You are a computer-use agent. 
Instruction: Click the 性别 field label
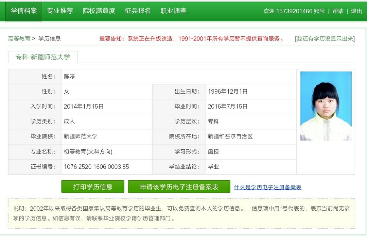(49, 92)
